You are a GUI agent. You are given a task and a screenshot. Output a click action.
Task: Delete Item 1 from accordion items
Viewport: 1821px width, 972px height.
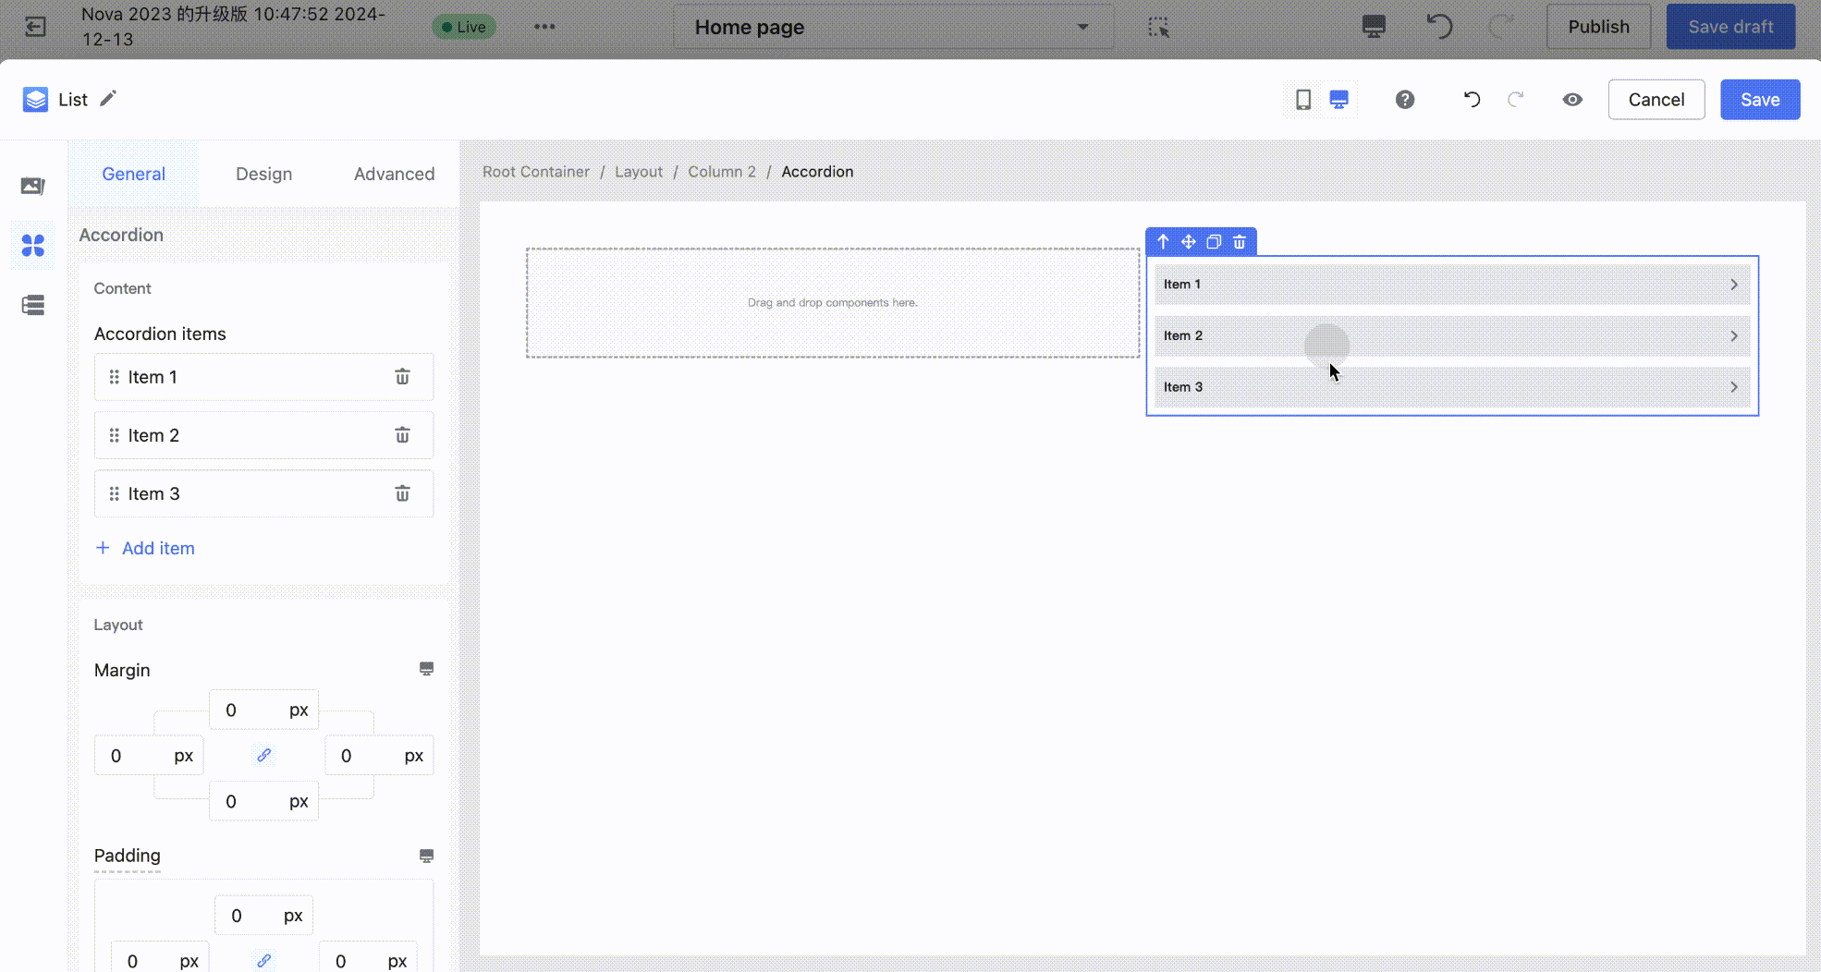402,377
